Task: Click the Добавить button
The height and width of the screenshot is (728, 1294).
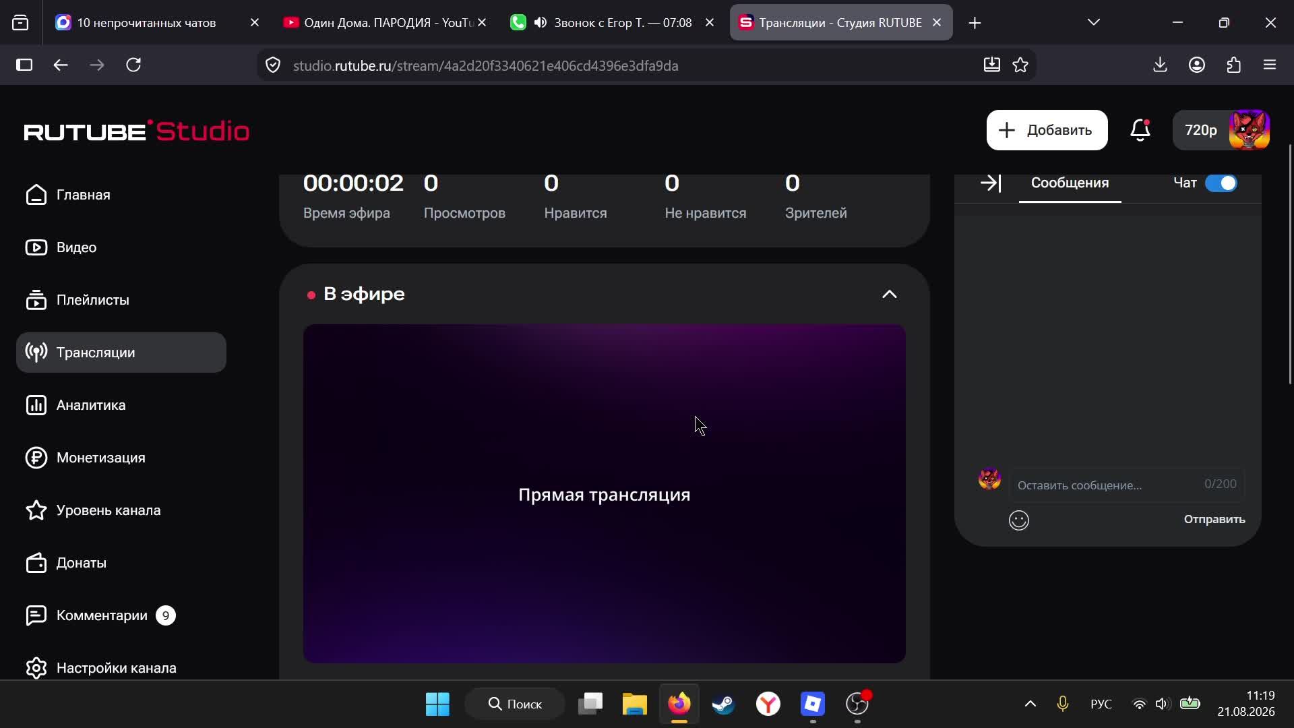Action: click(1047, 130)
